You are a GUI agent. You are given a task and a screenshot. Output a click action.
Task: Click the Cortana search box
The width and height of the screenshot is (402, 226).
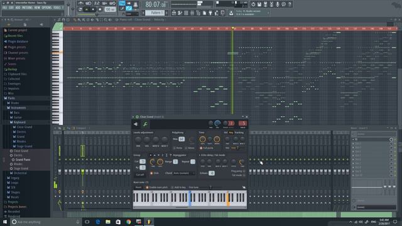tap(46, 222)
